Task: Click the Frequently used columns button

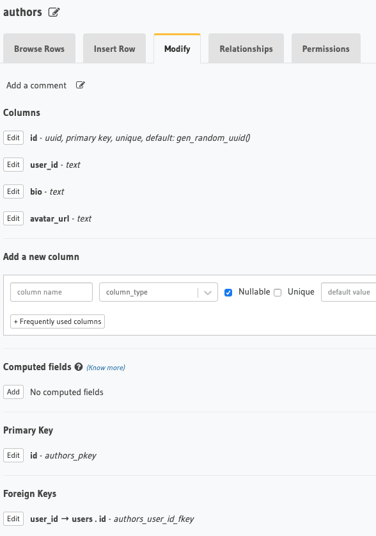Action: tap(57, 321)
